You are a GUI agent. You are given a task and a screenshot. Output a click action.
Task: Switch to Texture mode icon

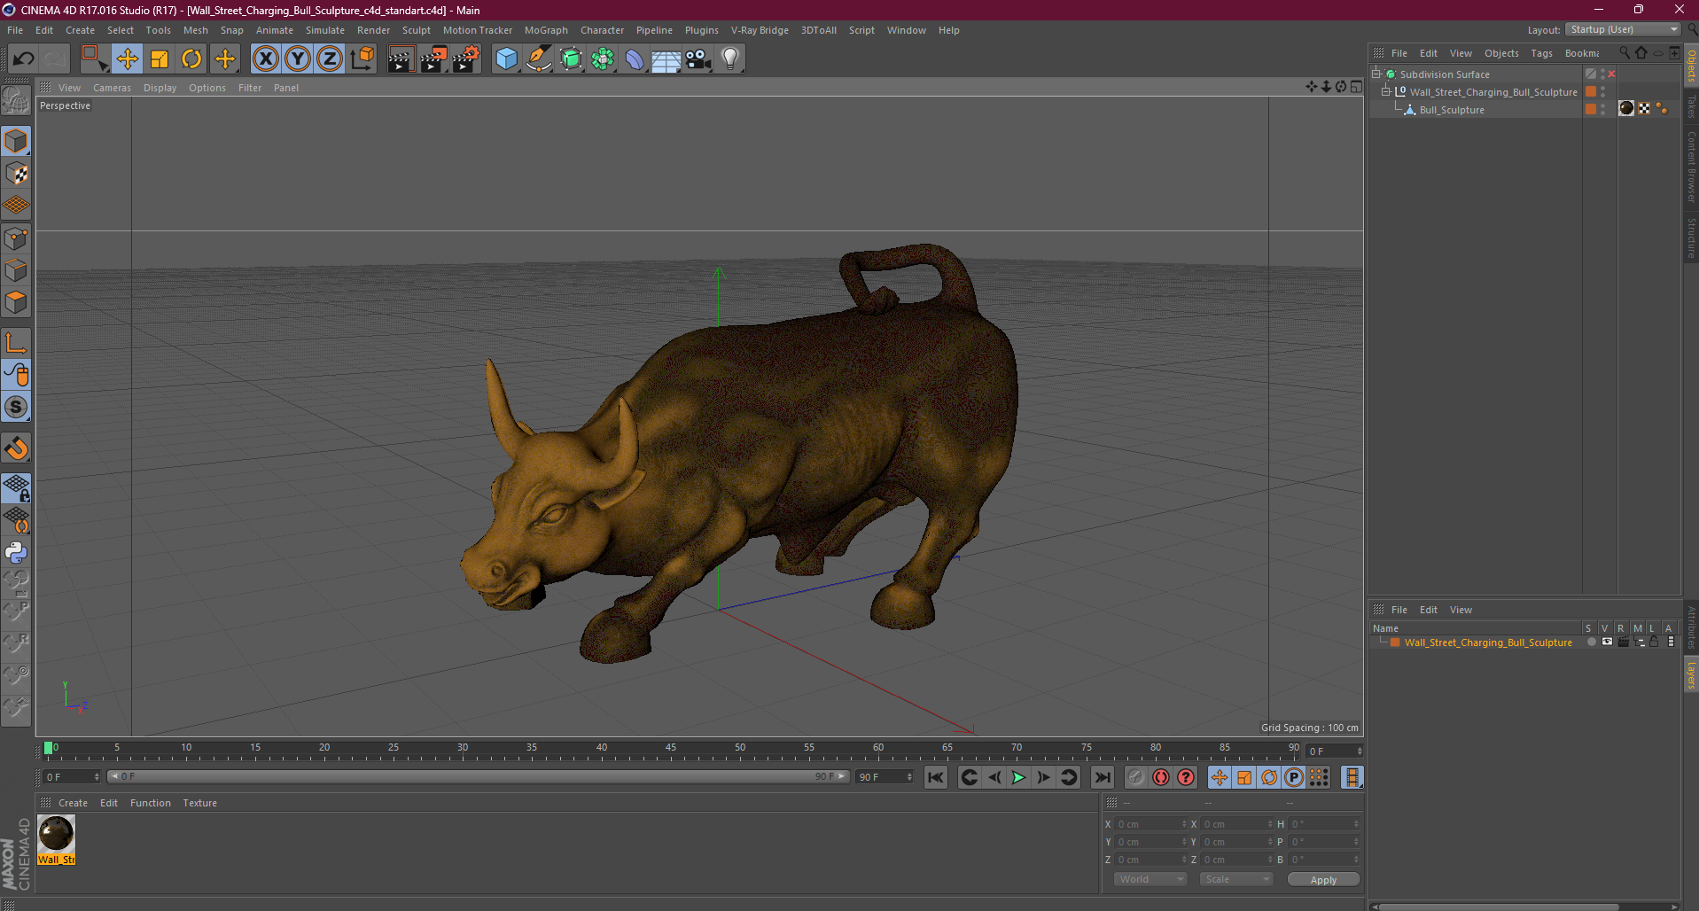(16, 174)
